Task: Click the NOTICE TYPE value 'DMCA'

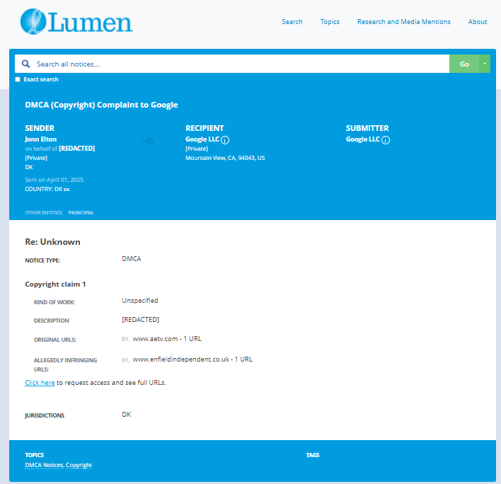Action: 132,259
